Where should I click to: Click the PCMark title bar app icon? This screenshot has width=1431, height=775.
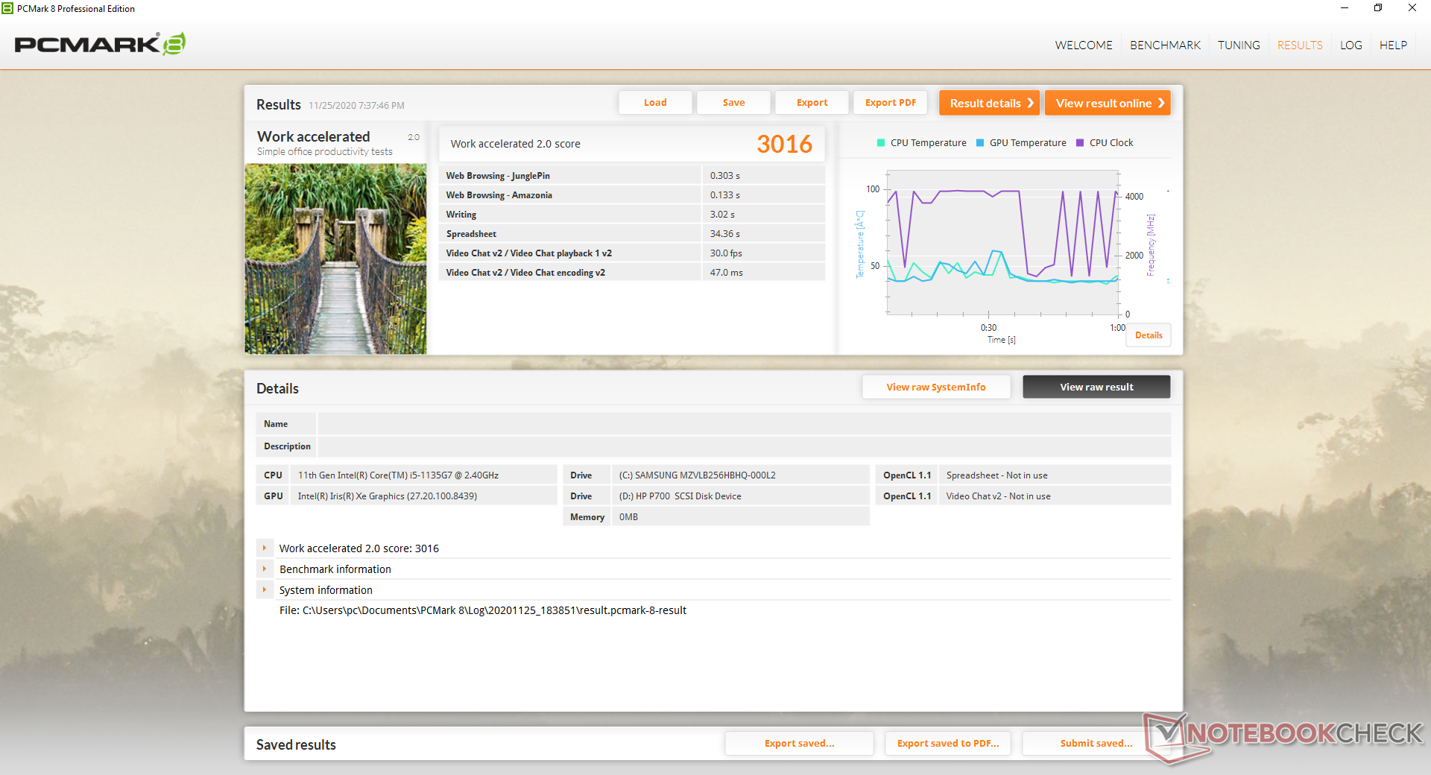click(7, 8)
